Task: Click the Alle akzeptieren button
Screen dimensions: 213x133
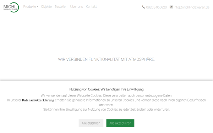Action: 120,123
